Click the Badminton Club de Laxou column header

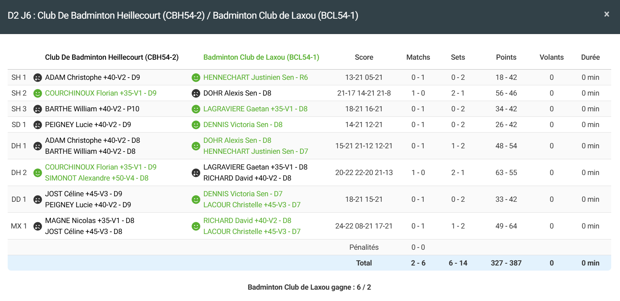(x=261, y=57)
